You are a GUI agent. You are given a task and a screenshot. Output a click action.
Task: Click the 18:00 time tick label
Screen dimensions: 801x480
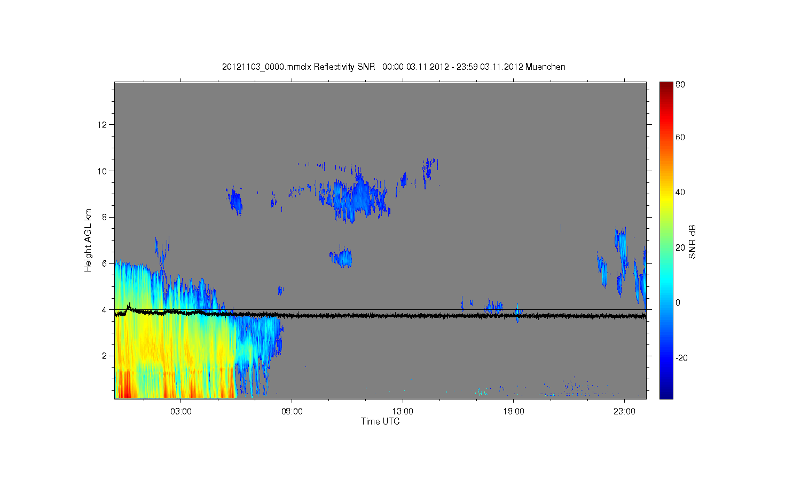[x=513, y=411]
